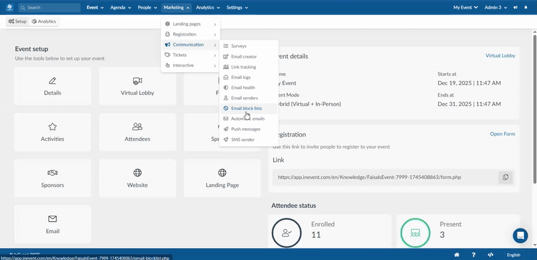Click the Present attendee status circle icon

[x=416, y=233]
